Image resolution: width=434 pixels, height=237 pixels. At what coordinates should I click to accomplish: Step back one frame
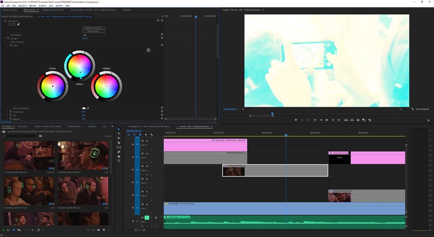point(321,120)
